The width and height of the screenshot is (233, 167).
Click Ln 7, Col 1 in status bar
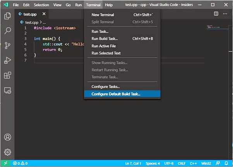(x=133, y=164)
